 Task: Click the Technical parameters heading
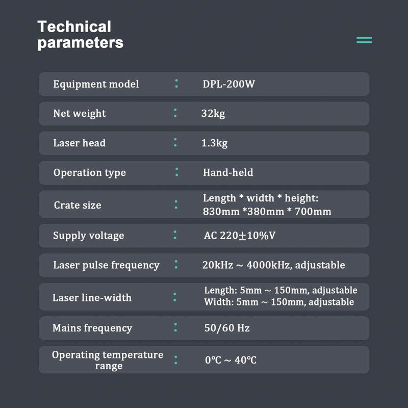click(80, 34)
